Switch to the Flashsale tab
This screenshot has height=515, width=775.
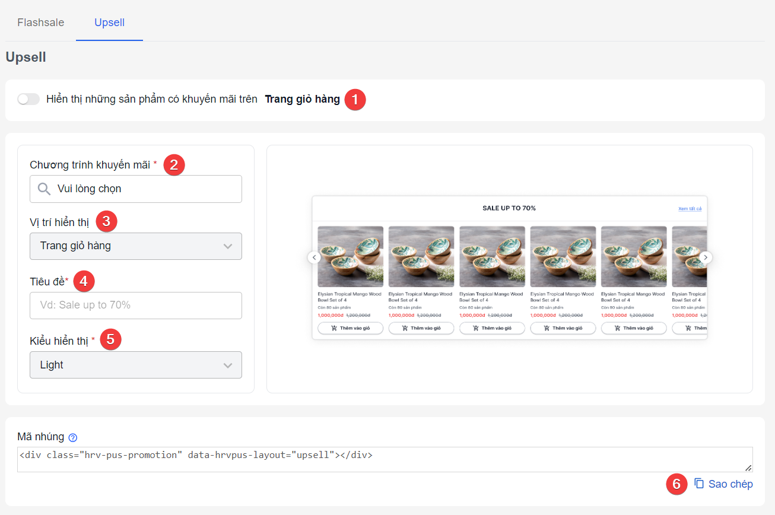pyautogui.click(x=41, y=23)
